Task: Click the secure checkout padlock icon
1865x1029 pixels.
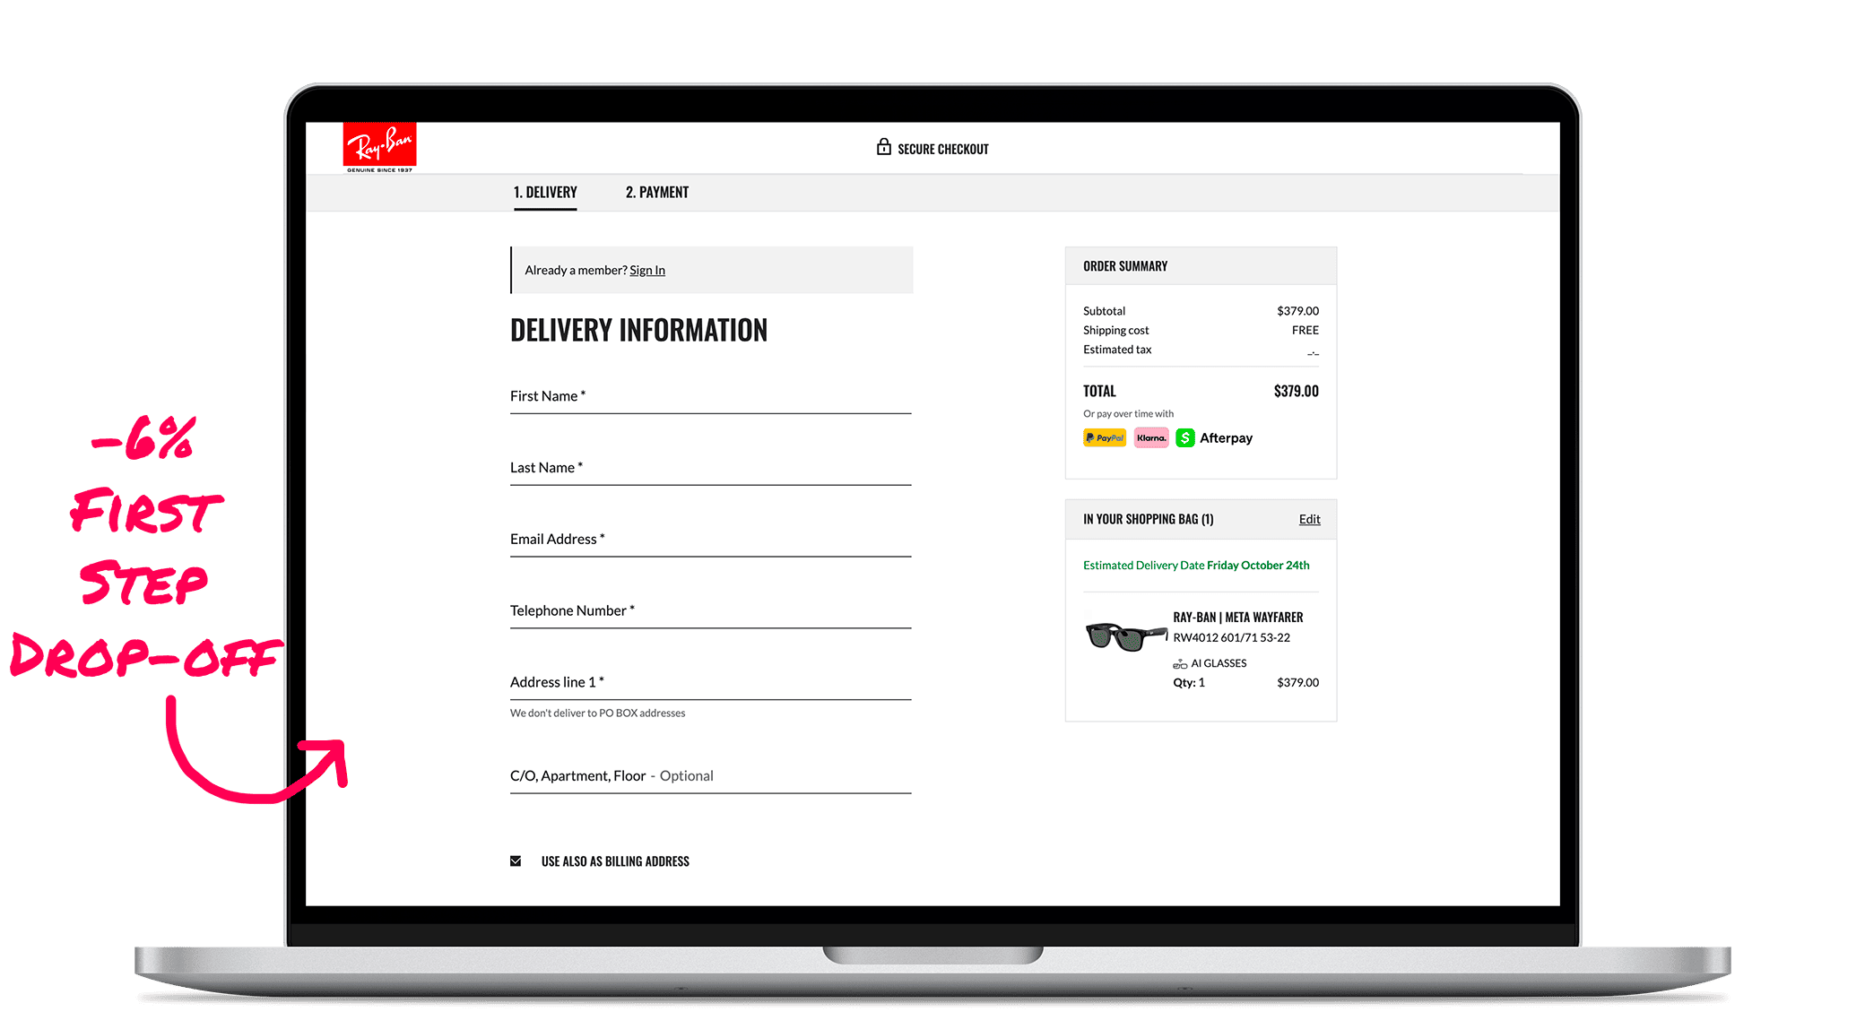Action: pyautogui.click(x=883, y=147)
